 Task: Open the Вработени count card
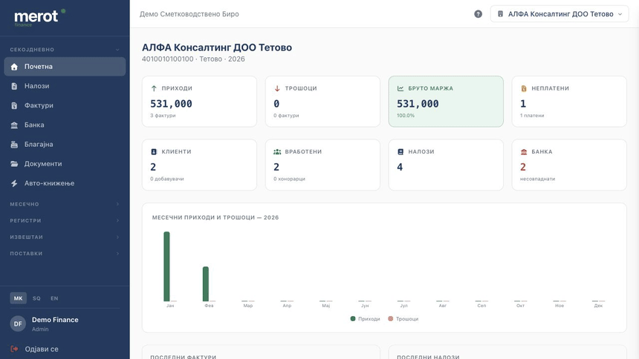(322, 165)
